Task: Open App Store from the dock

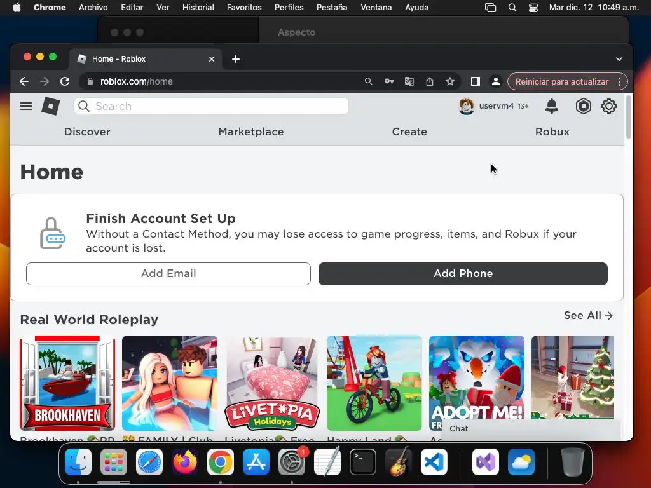Action: pyautogui.click(x=256, y=462)
